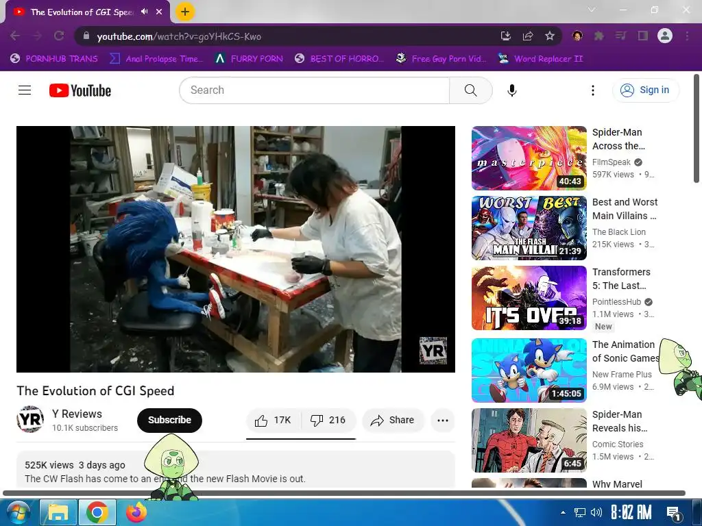Screen dimensions: 702x526
Task: Click the magnifier search button
Action: (x=470, y=90)
